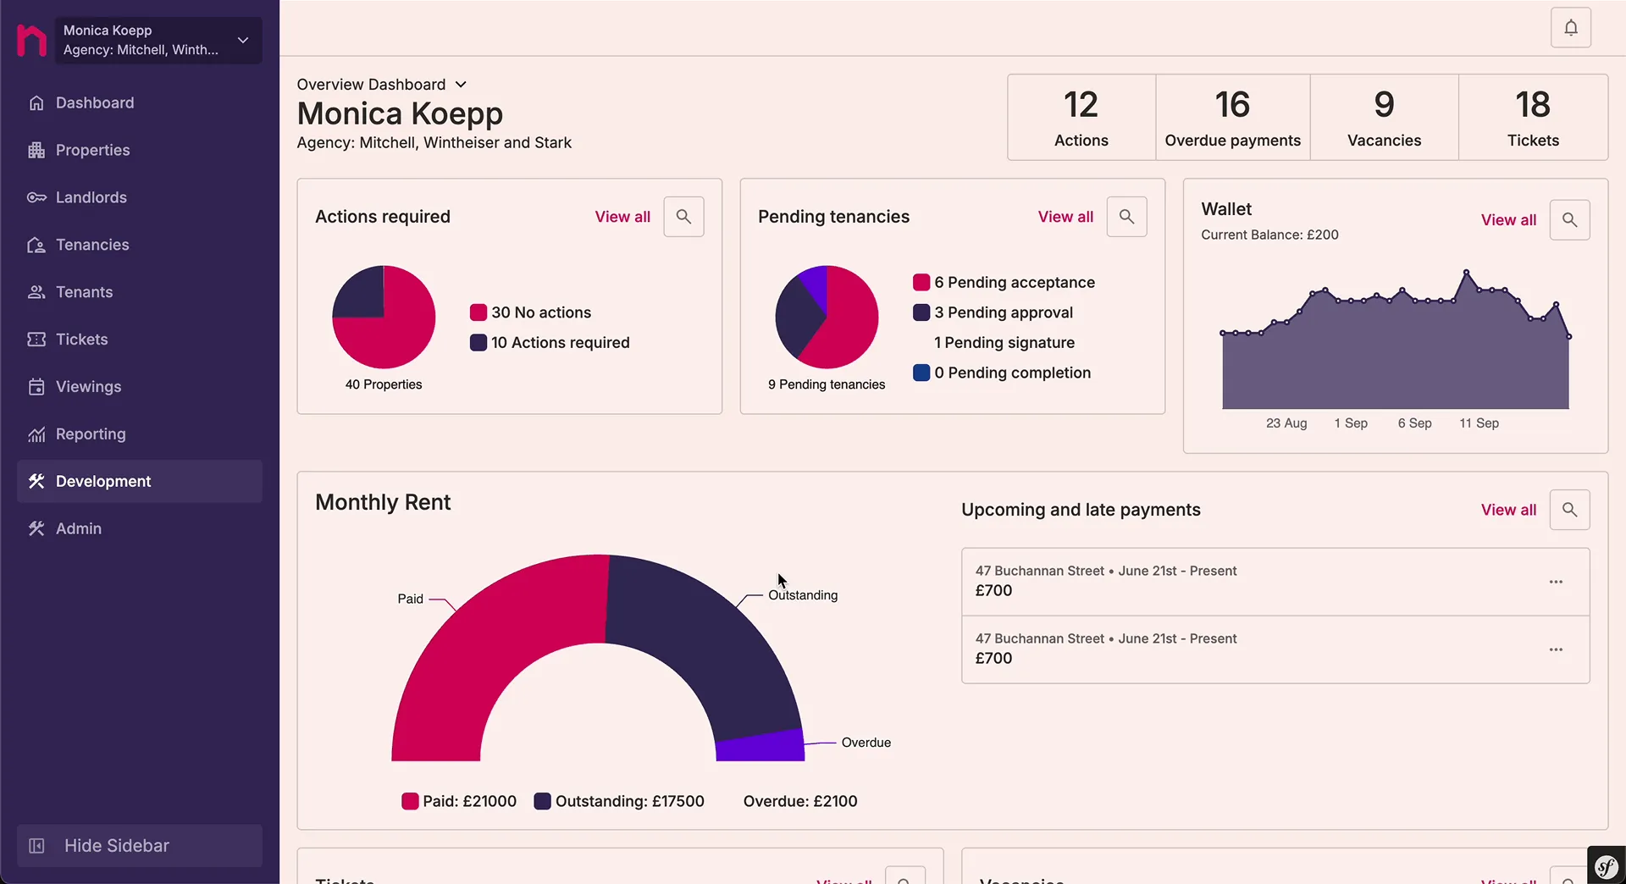1626x884 pixels.
Task: Click the magnifier in the Wallet card
Action: [1569, 219]
